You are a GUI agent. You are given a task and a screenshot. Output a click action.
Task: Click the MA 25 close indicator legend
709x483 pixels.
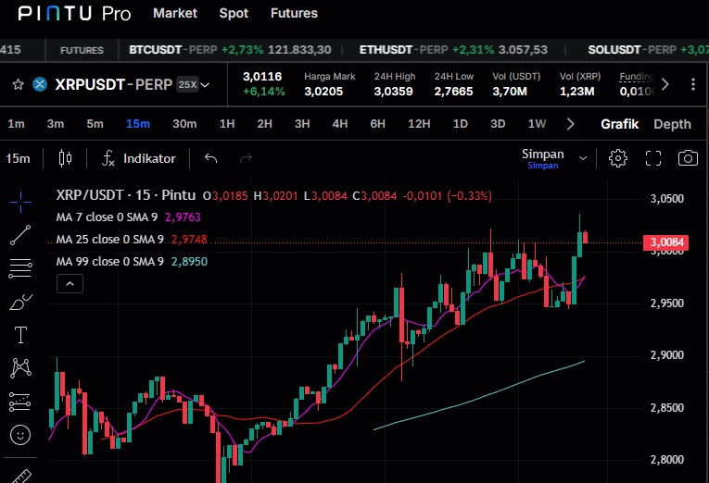132,240
